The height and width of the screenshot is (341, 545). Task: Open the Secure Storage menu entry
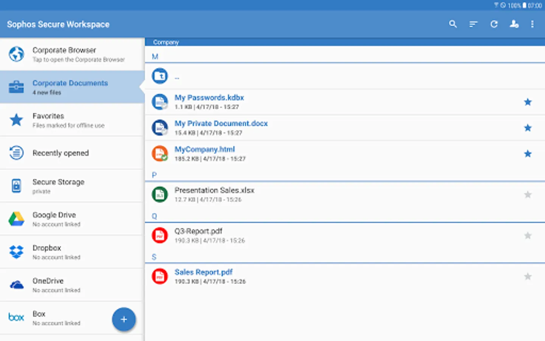72,186
